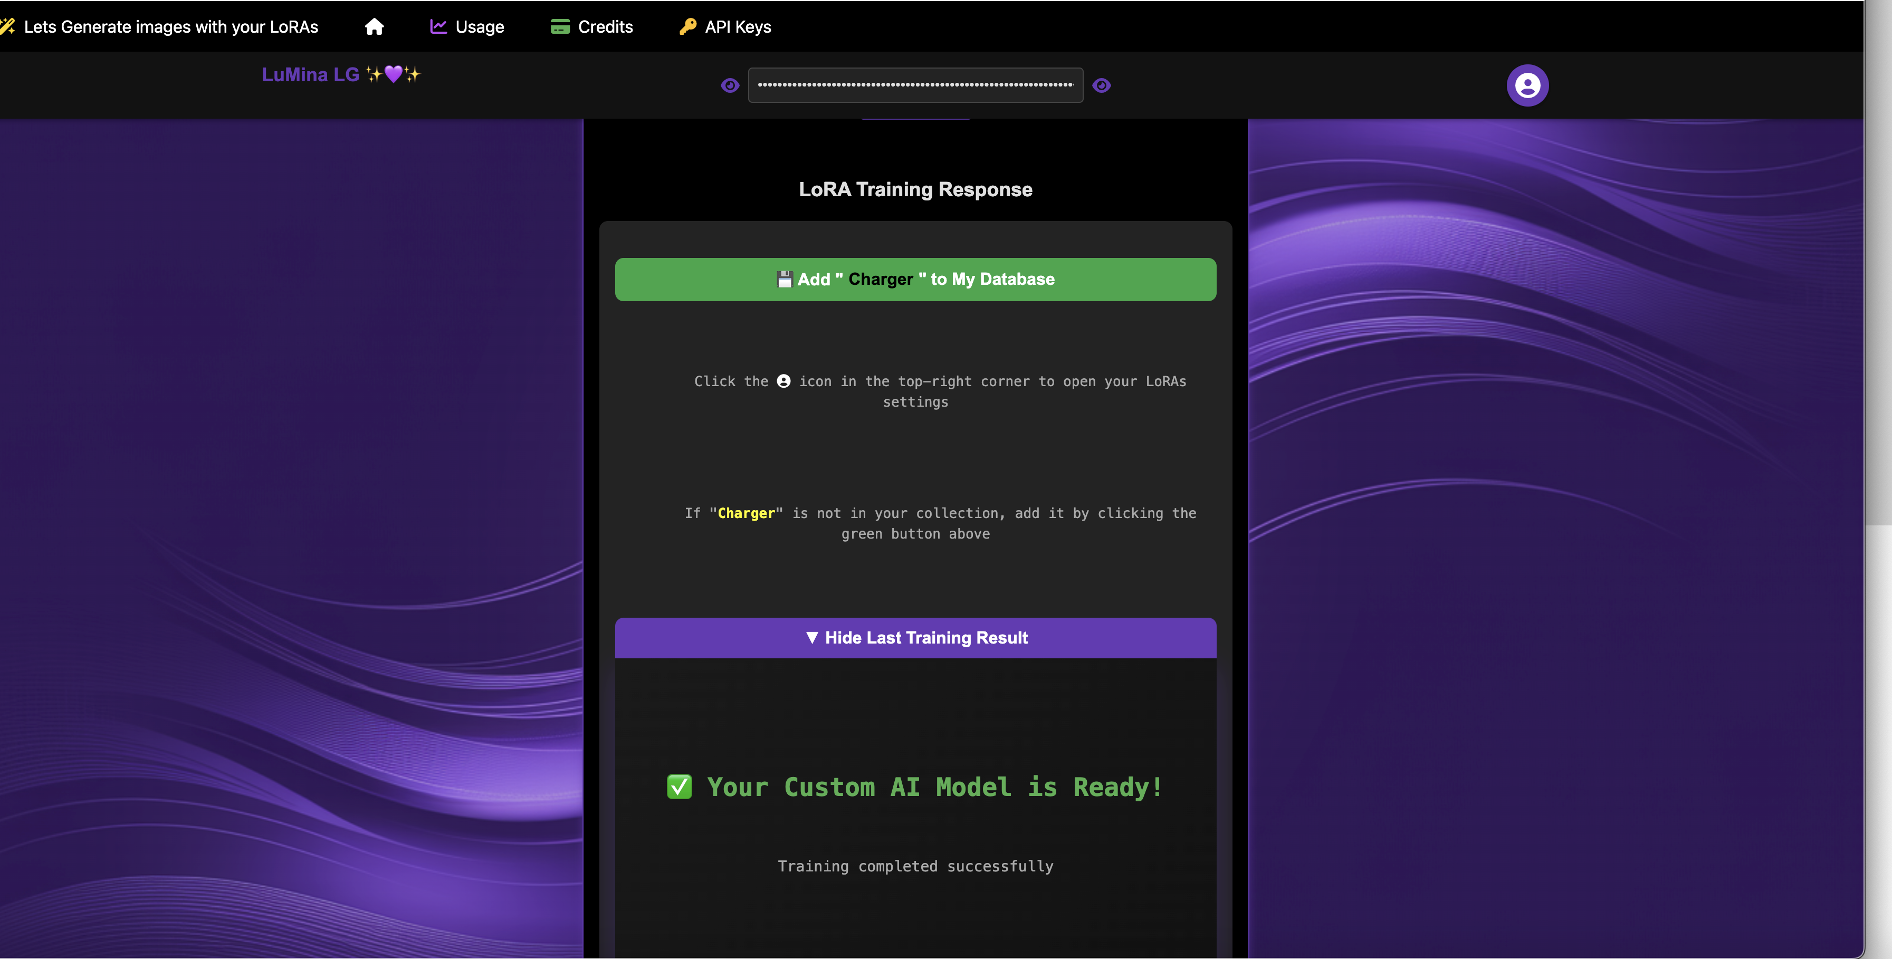Toggle left eye icon beside key field
The height and width of the screenshot is (959, 1892).
tap(729, 85)
